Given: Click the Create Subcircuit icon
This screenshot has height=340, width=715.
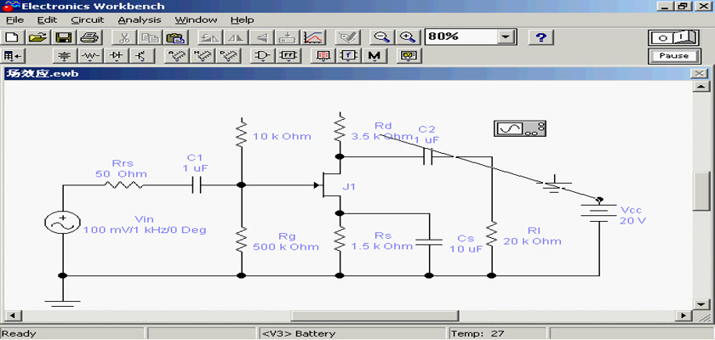Looking at the screenshot, I should tap(288, 37).
